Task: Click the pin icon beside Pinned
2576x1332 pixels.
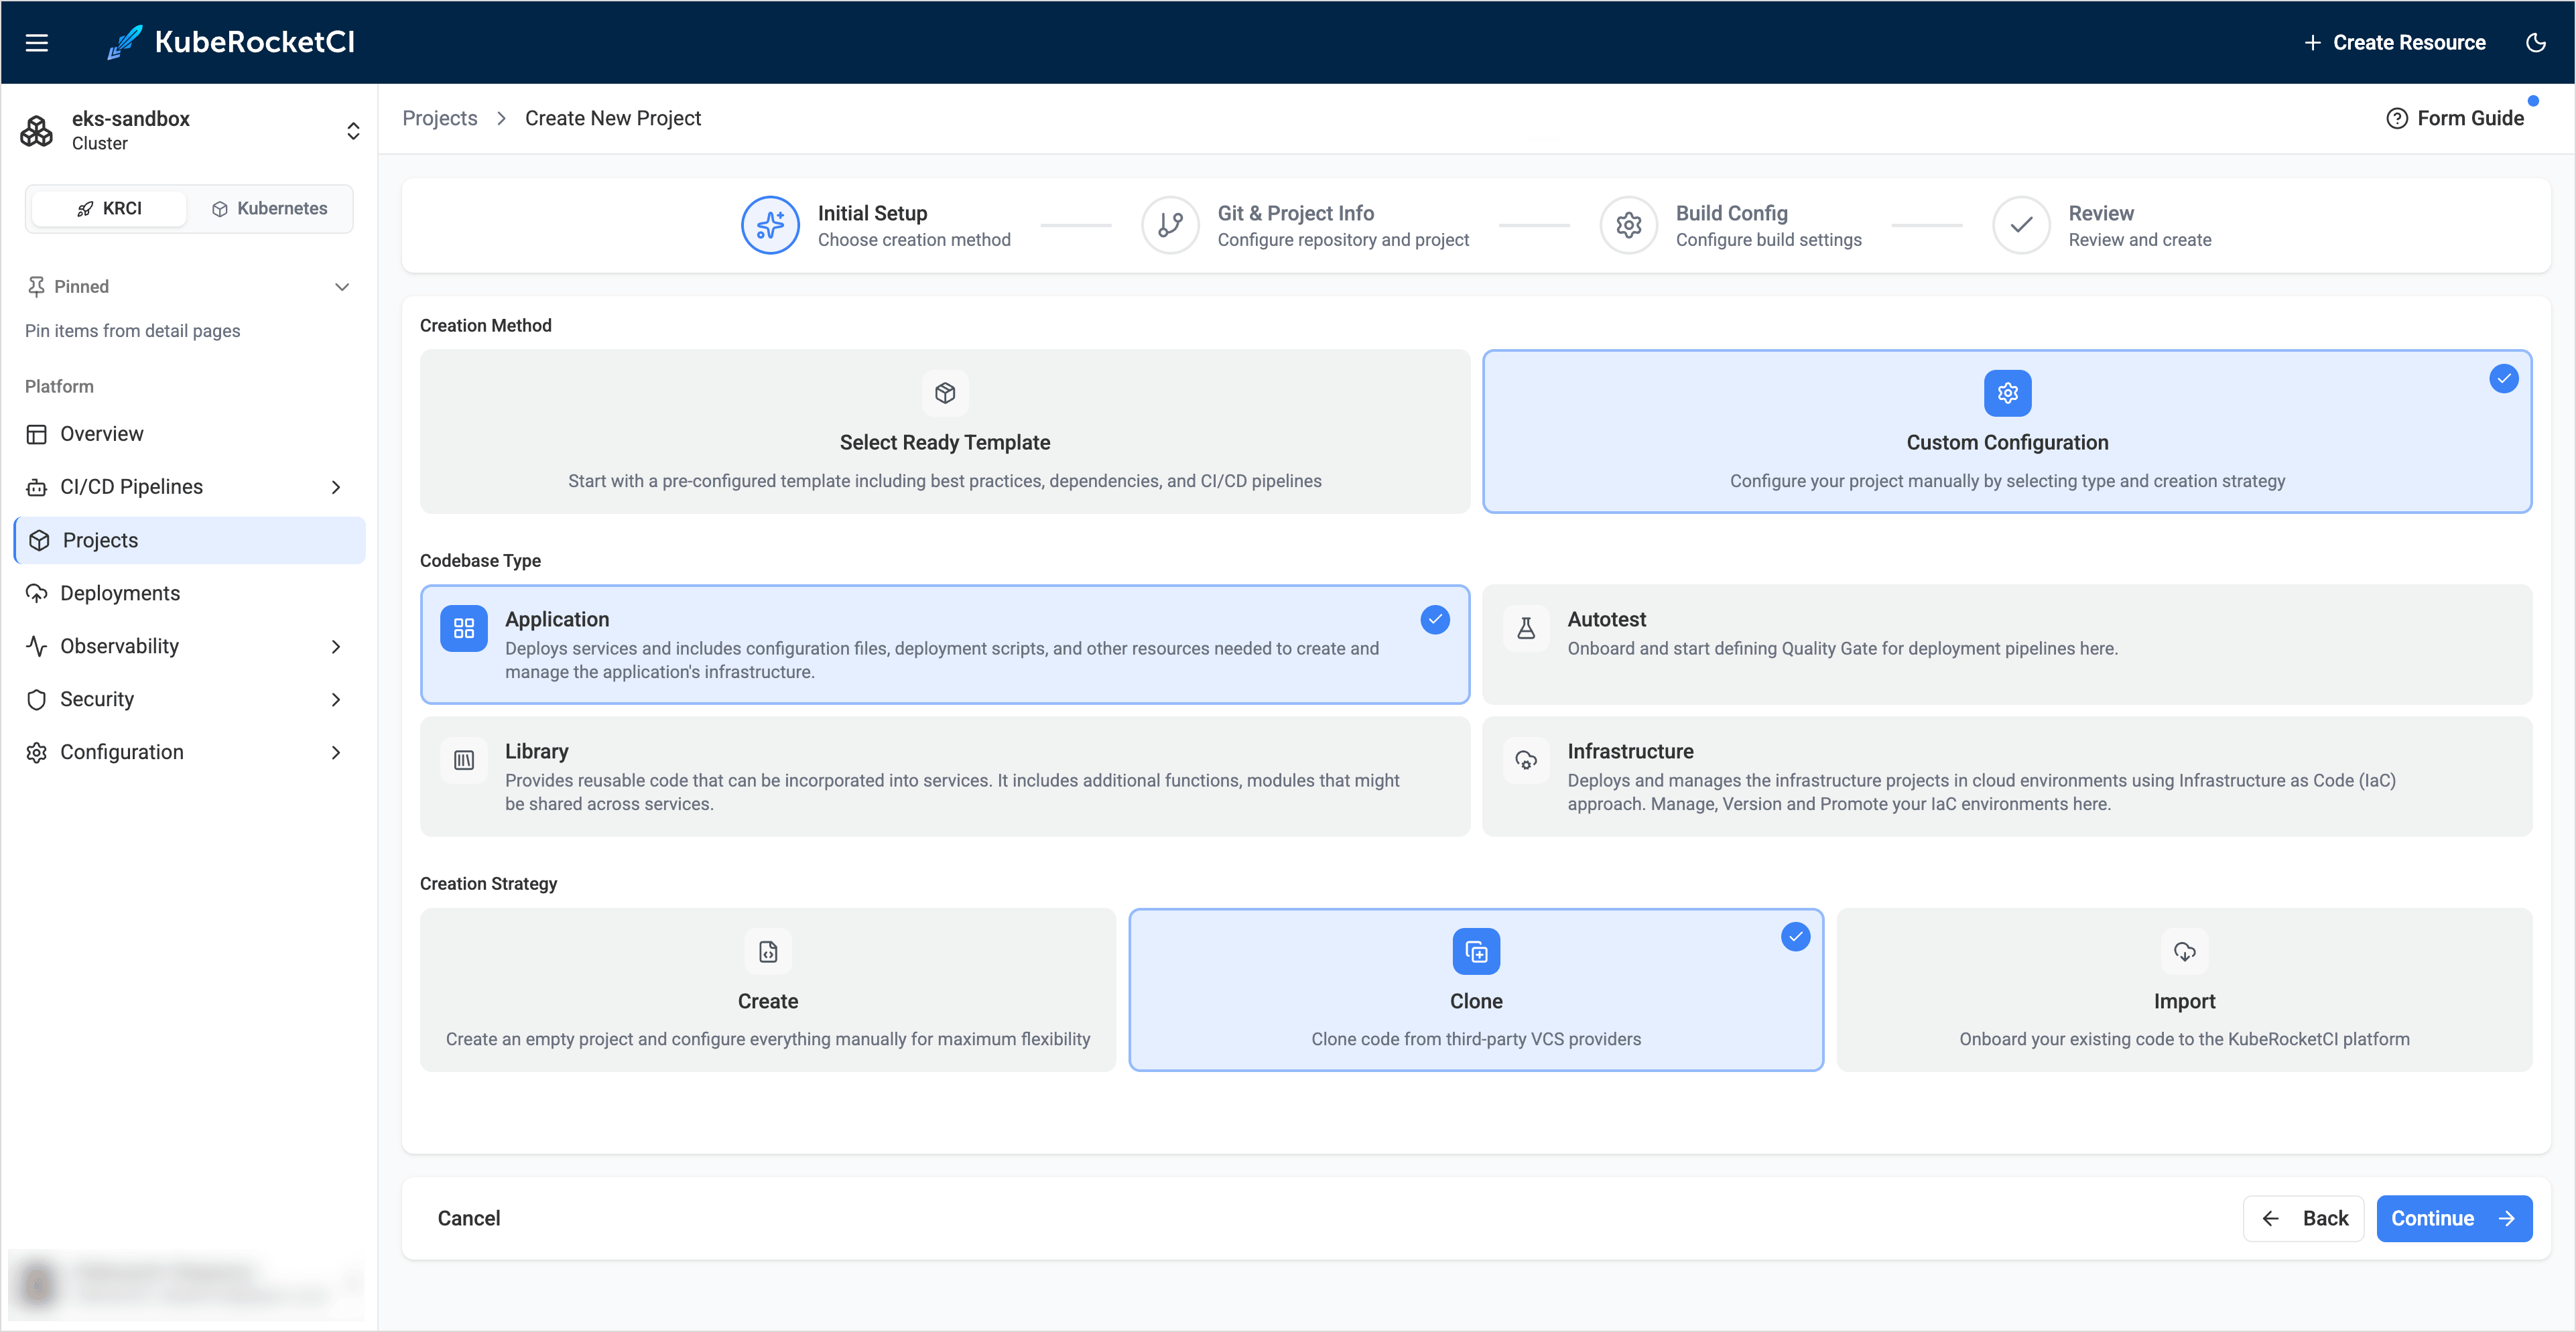Action: tap(36, 287)
